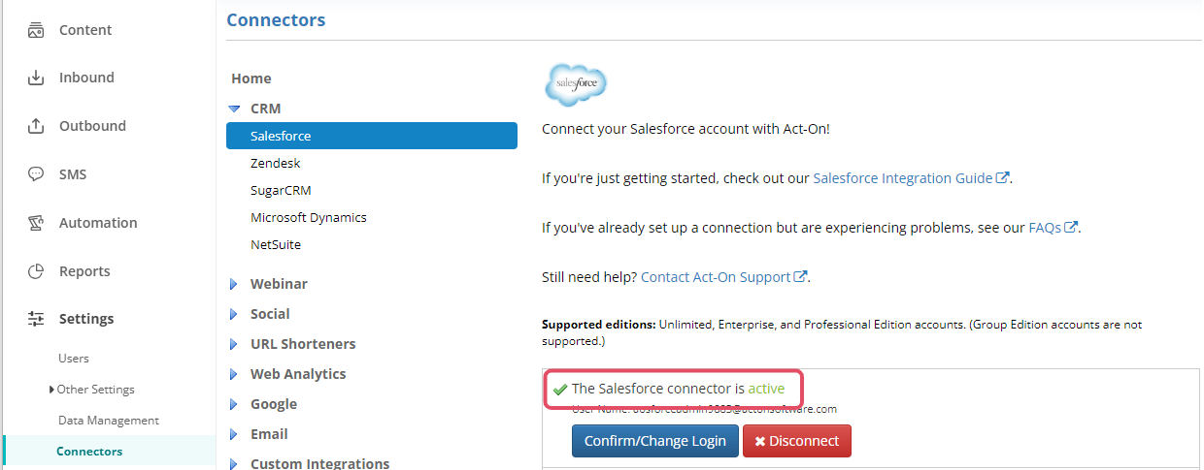Image resolution: width=1204 pixels, height=470 pixels.
Task: Click the Salesforce cloud logo
Action: click(x=576, y=84)
